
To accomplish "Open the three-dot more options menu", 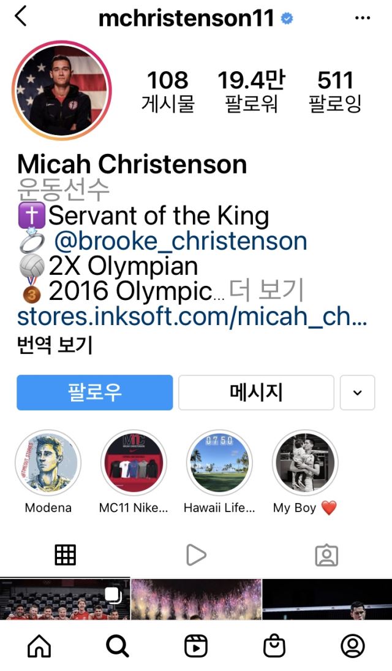I will click(x=363, y=18).
